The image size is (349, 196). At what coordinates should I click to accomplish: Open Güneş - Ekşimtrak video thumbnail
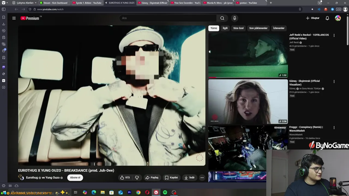(248, 102)
